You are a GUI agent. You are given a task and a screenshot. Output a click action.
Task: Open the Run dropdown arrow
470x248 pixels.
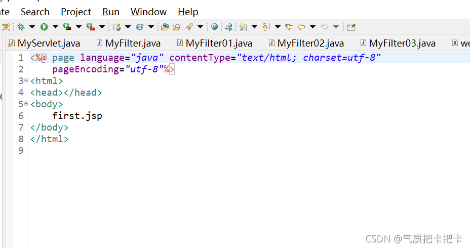(55, 27)
